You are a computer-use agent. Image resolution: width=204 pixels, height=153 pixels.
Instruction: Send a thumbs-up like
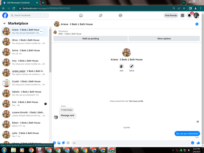pyautogui.click(x=198, y=143)
